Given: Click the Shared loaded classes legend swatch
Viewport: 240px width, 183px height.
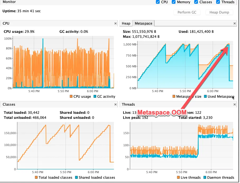Looking at the screenshot, I should click(x=76, y=177).
